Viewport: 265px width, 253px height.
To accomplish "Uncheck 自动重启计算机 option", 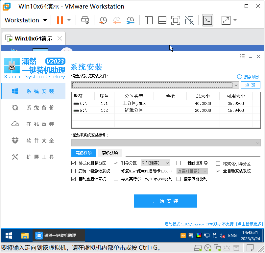I will pyautogui.click(x=74, y=179).
